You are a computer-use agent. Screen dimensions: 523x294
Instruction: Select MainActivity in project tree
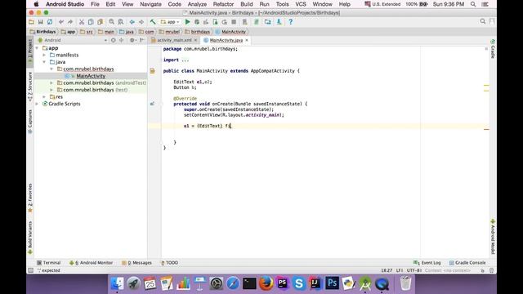(x=91, y=76)
